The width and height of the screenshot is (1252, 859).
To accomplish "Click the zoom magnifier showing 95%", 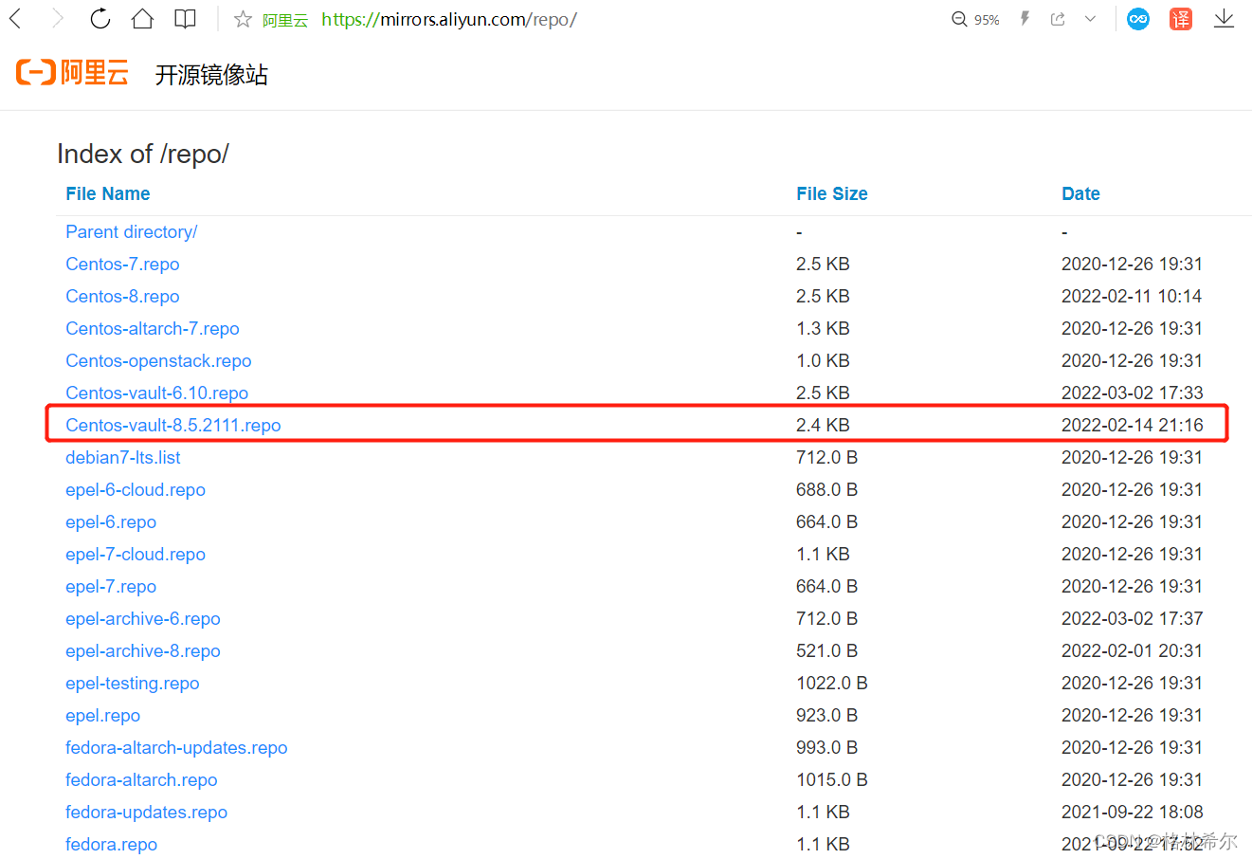I will tap(975, 19).
